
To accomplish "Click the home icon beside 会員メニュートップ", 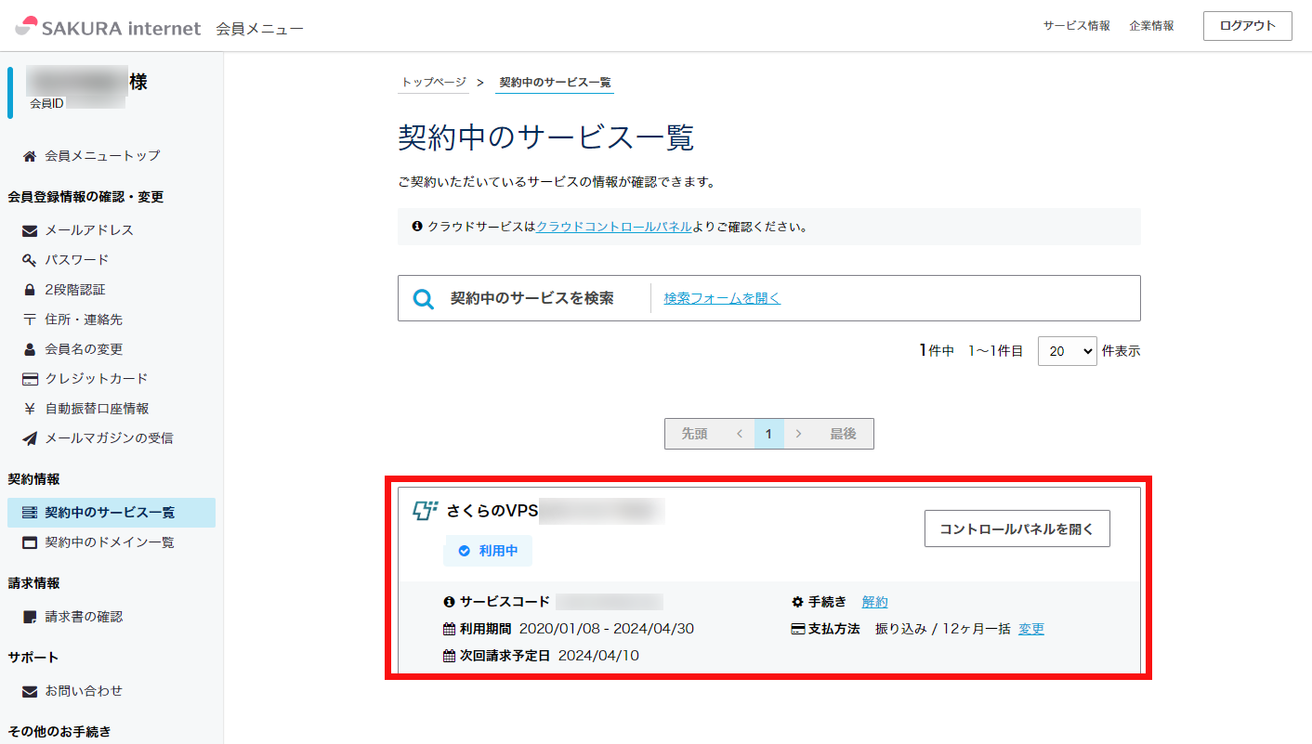I will tap(30, 156).
